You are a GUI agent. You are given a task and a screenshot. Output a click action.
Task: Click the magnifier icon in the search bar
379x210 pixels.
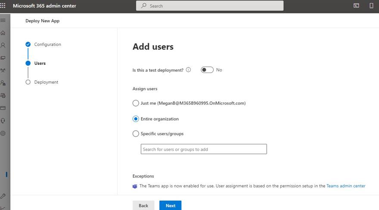[x=144, y=6]
